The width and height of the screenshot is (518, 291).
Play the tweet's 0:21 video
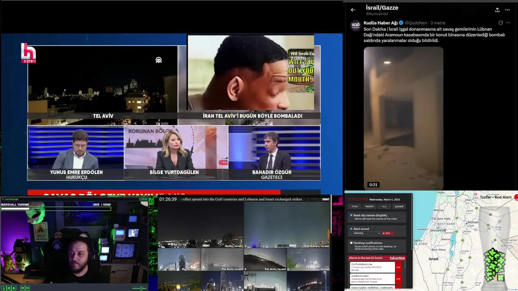pos(403,118)
